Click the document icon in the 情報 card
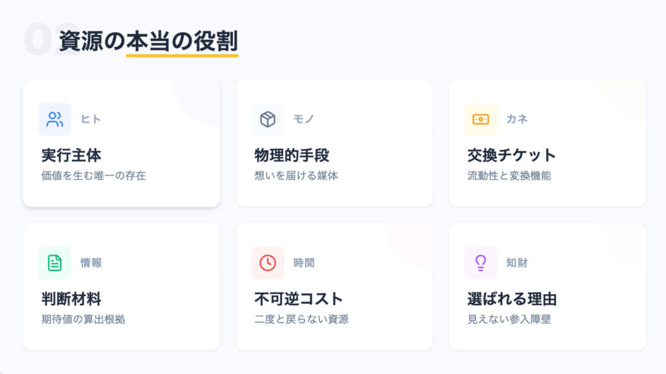The width and height of the screenshot is (666, 374). (x=55, y=263)
